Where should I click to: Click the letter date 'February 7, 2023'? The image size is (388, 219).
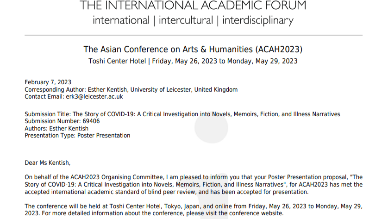(48, 82)
